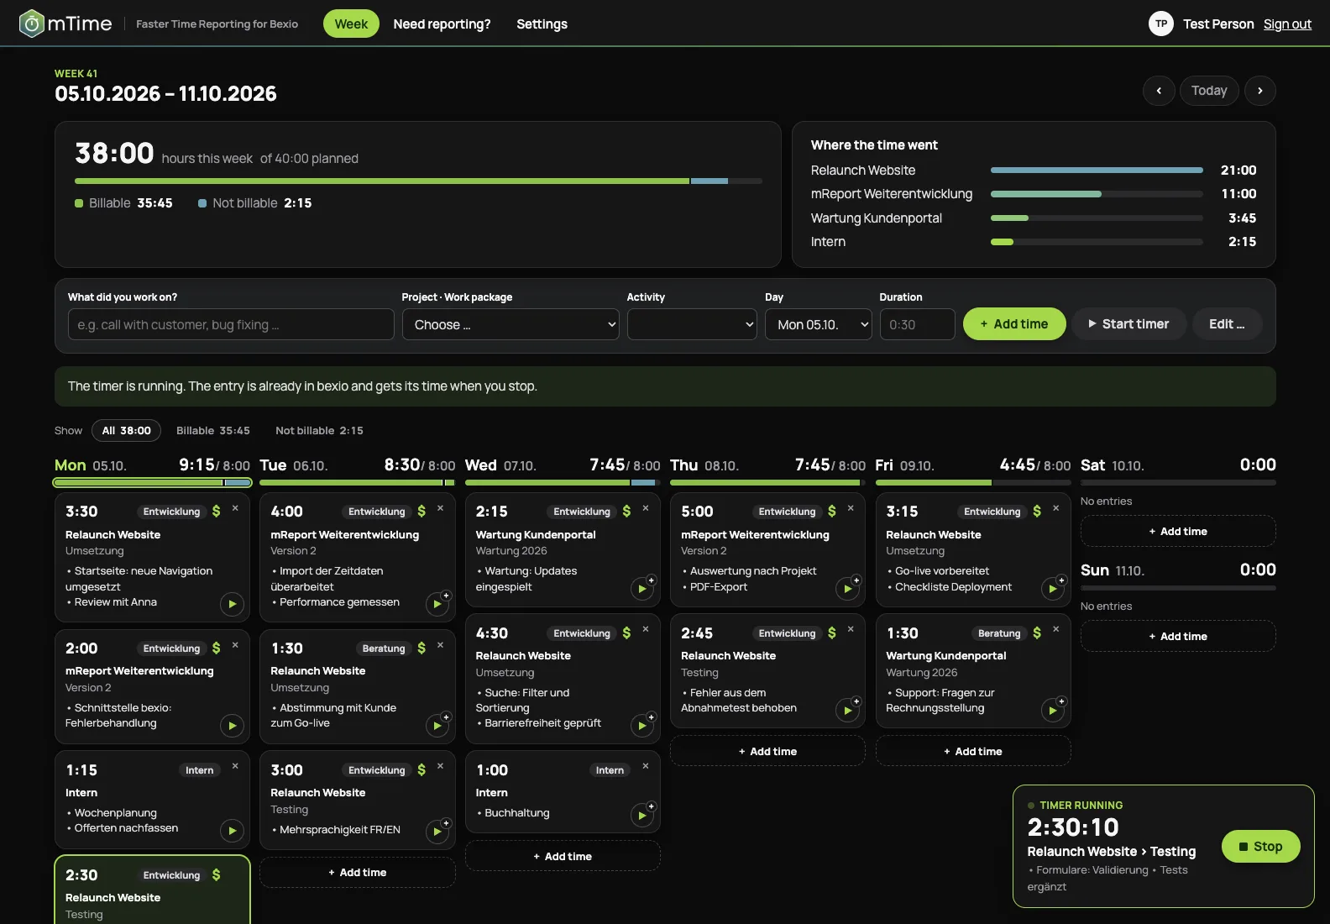Viewport: 1330px width, 924px height.
Task: Expand the Activity dropdown
Action: click(692, 324)
